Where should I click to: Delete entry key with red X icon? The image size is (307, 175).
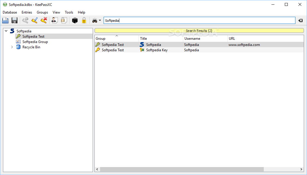pyautogui.click(x=44, y=20)
